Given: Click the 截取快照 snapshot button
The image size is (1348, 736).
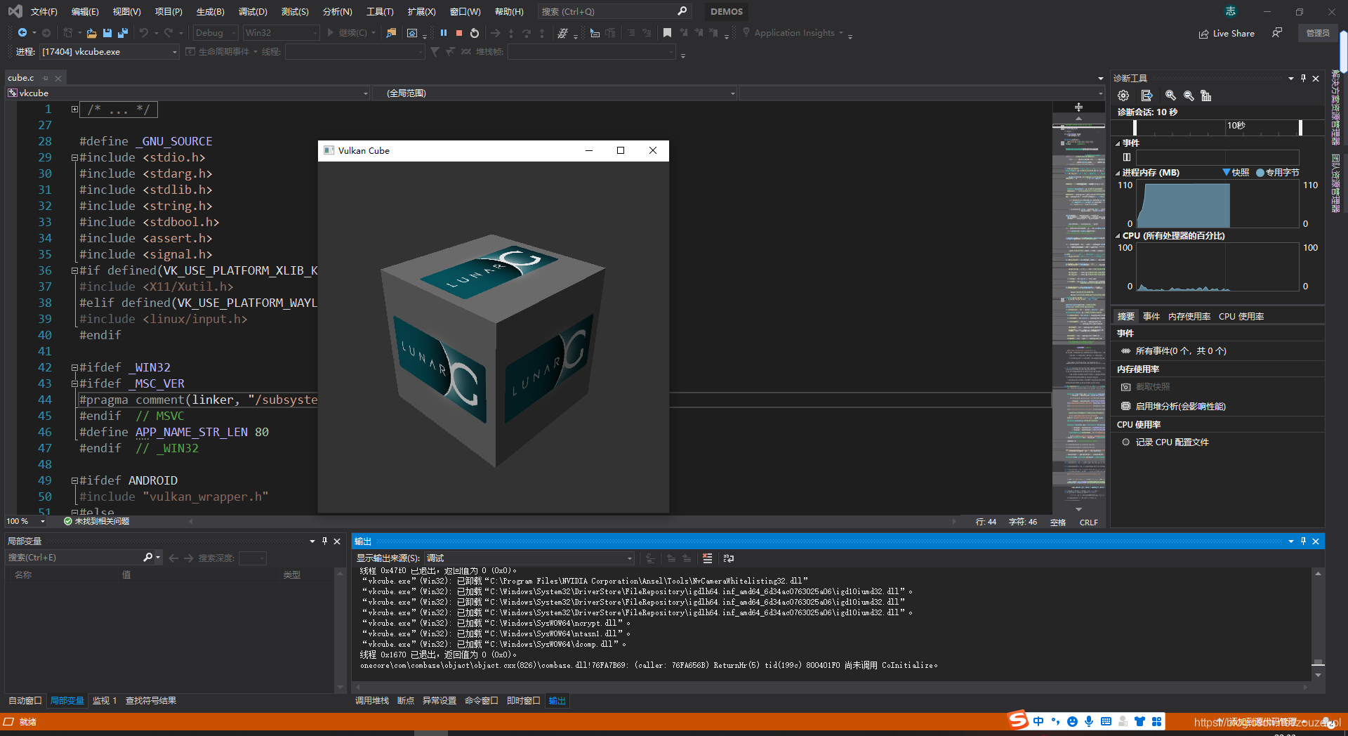Looking at the screenshot, I should click(1146, 387).
